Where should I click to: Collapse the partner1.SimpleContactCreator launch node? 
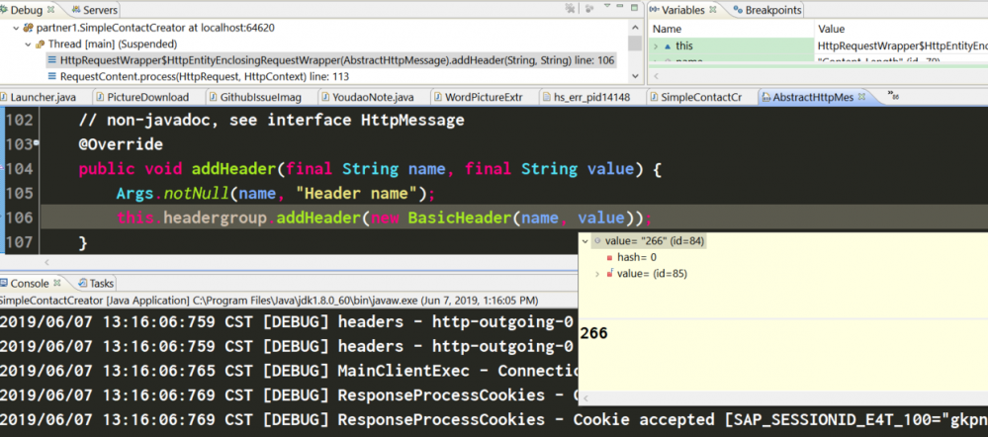[16, 28]
